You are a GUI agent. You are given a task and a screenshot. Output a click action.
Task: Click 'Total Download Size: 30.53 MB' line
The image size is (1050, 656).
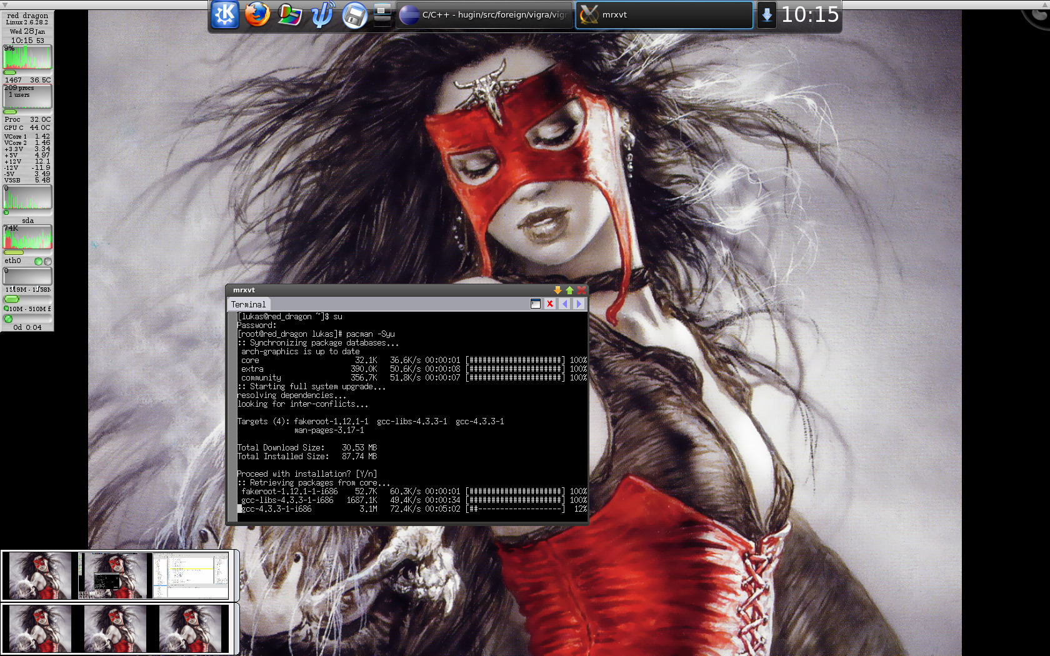coord(307,448)
